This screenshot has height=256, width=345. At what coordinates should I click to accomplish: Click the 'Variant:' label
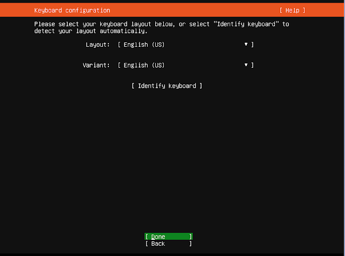pyautogui.click(x=96, y=65)
